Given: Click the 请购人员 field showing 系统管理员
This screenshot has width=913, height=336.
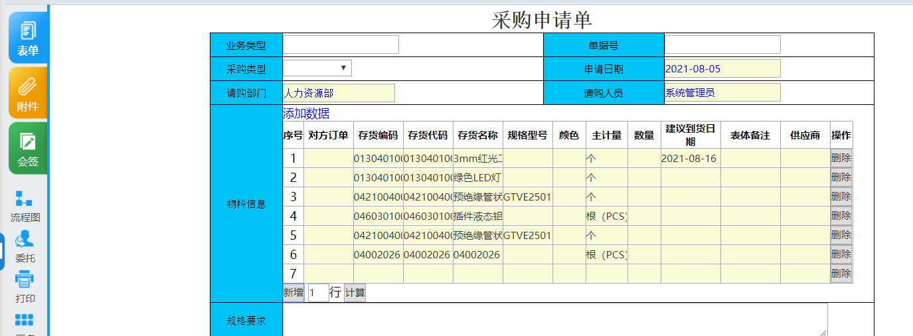Looking at the screenshot, I should 722,92.
